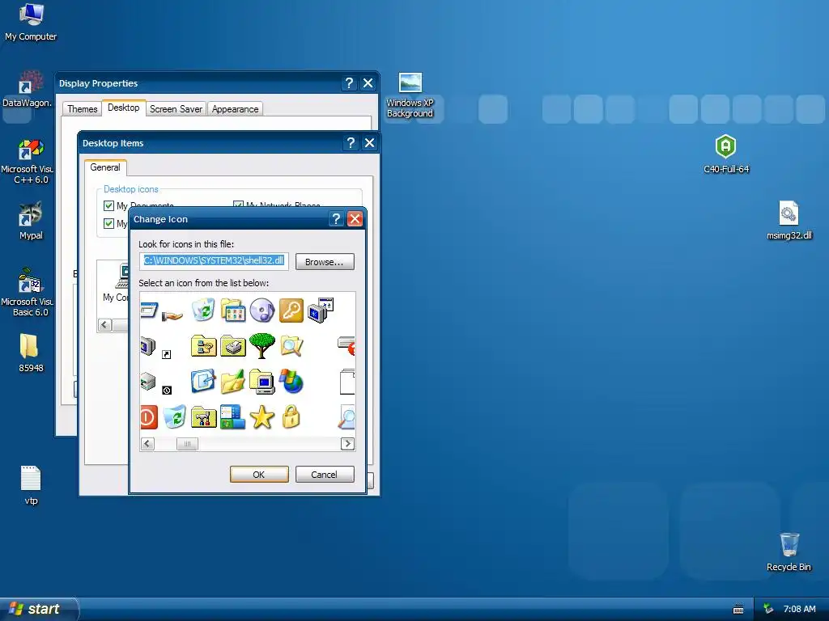Click the network tray icon beside the clock
829x621 pixels.
768,609
